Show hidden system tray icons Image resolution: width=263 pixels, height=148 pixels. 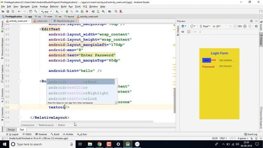pos(223,144)
